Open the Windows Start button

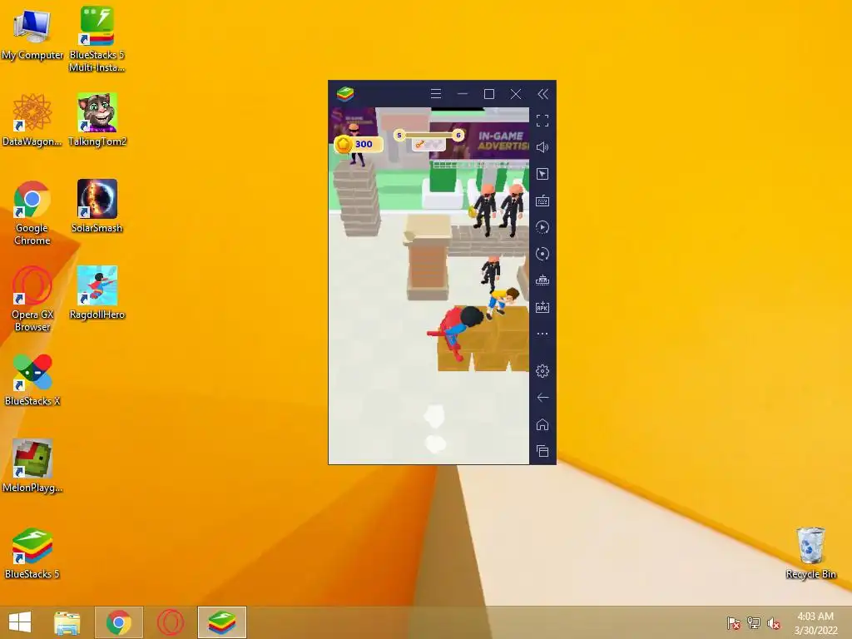coord(20,622)
